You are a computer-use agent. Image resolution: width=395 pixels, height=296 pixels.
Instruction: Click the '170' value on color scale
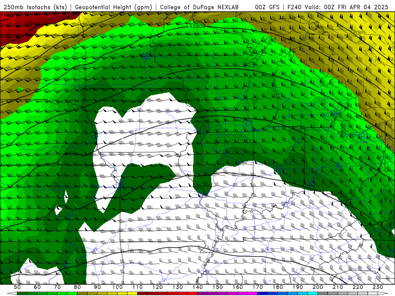(x=258, y=287)
